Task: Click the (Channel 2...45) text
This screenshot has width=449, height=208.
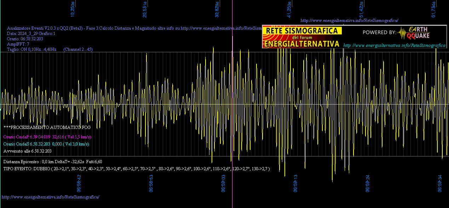Action: [x=78, y=49]
